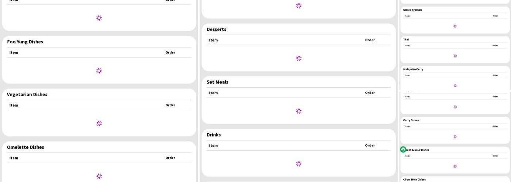Select the Chow Mein Dishes heading

point(414,179)
